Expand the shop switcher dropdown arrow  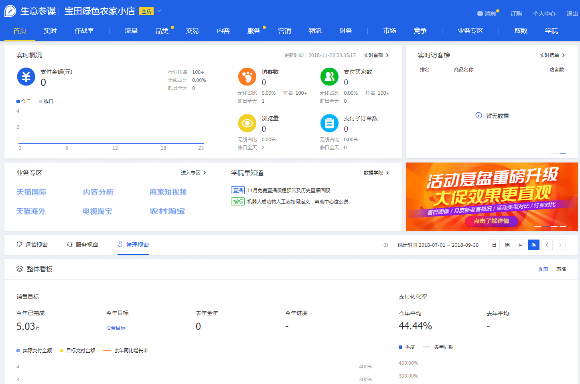159,11
